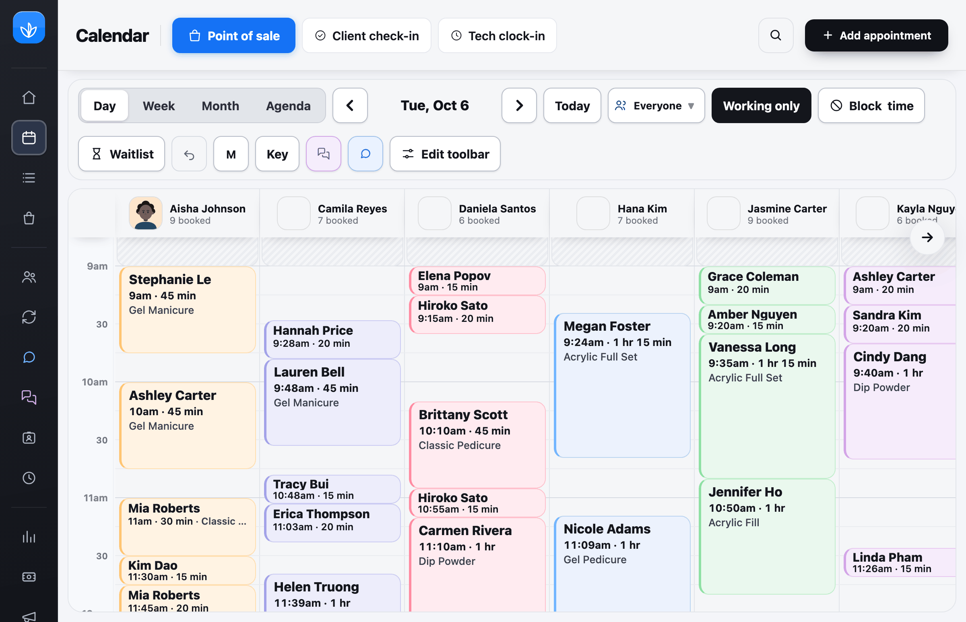Viewport: 966px width, 622px height.
Task: Open Megan Foster's Acrylic Full Set
Action: point(622,385)
